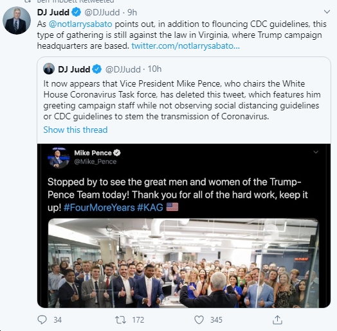
Task: Click DJ Judd's blue verified badge on main tweet
Action: pos(76,12)
